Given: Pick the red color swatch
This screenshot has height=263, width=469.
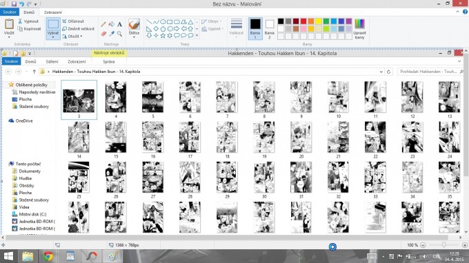Looking at the screenshot, I should tap(303, 21).
